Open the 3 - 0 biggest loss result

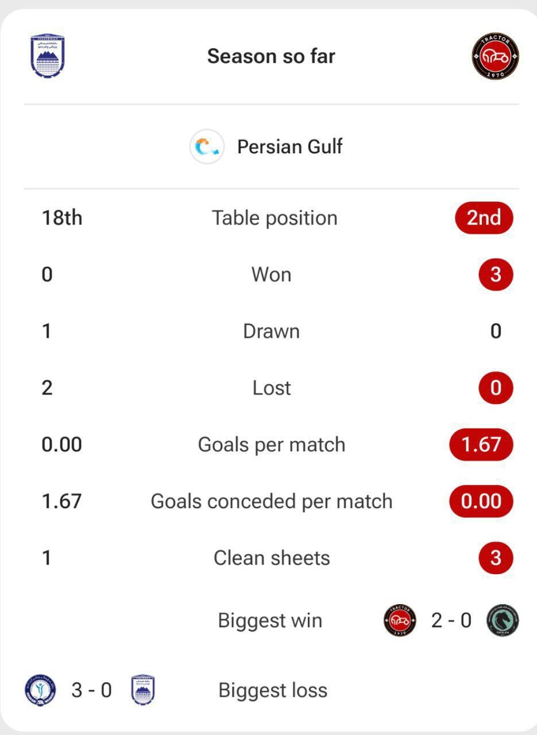[x=91, y=690]
